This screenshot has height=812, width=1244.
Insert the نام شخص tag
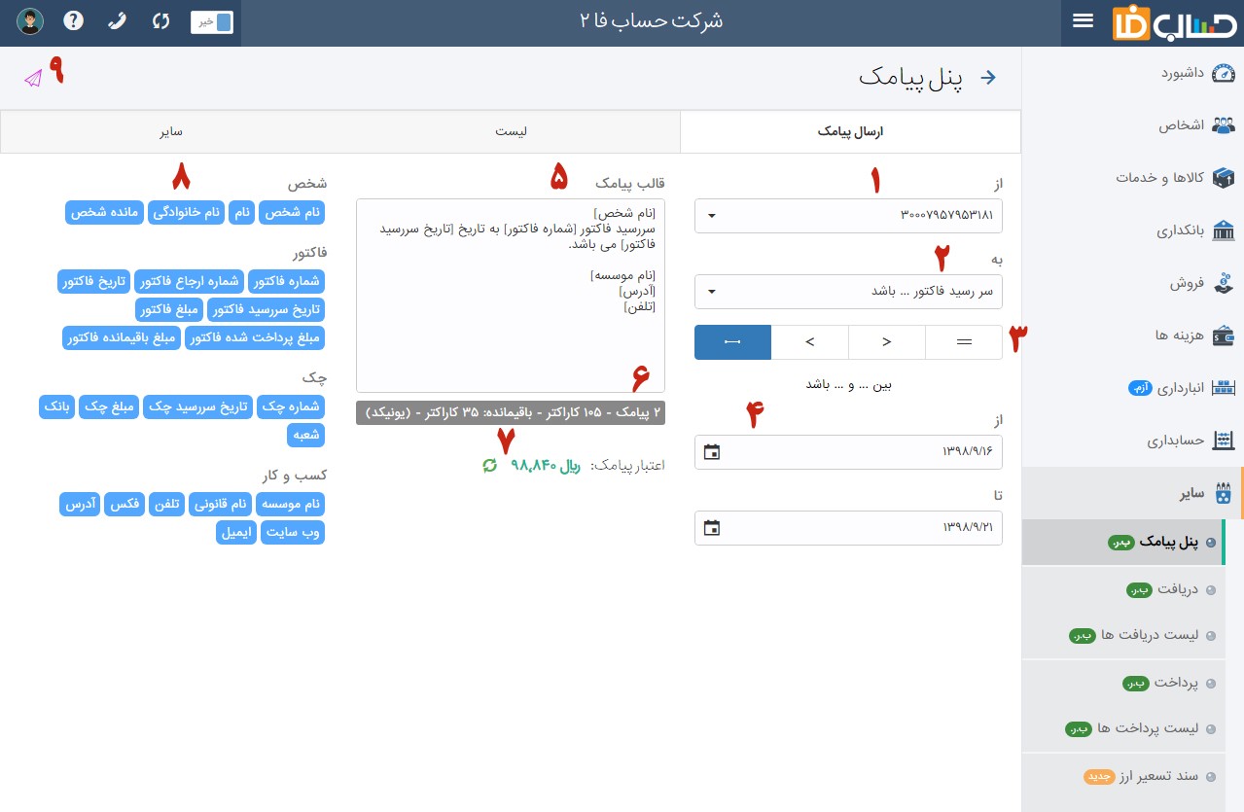click(292, 212)
